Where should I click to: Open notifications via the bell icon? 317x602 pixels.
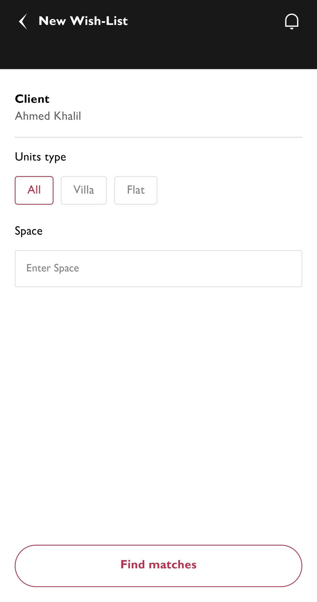[292, 21]
